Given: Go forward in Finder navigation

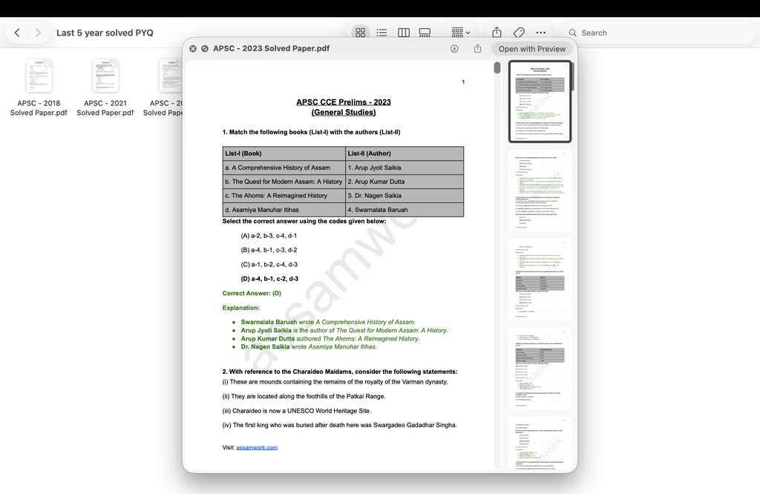Looking at the screenshot, I should click(x=38, y=33).
